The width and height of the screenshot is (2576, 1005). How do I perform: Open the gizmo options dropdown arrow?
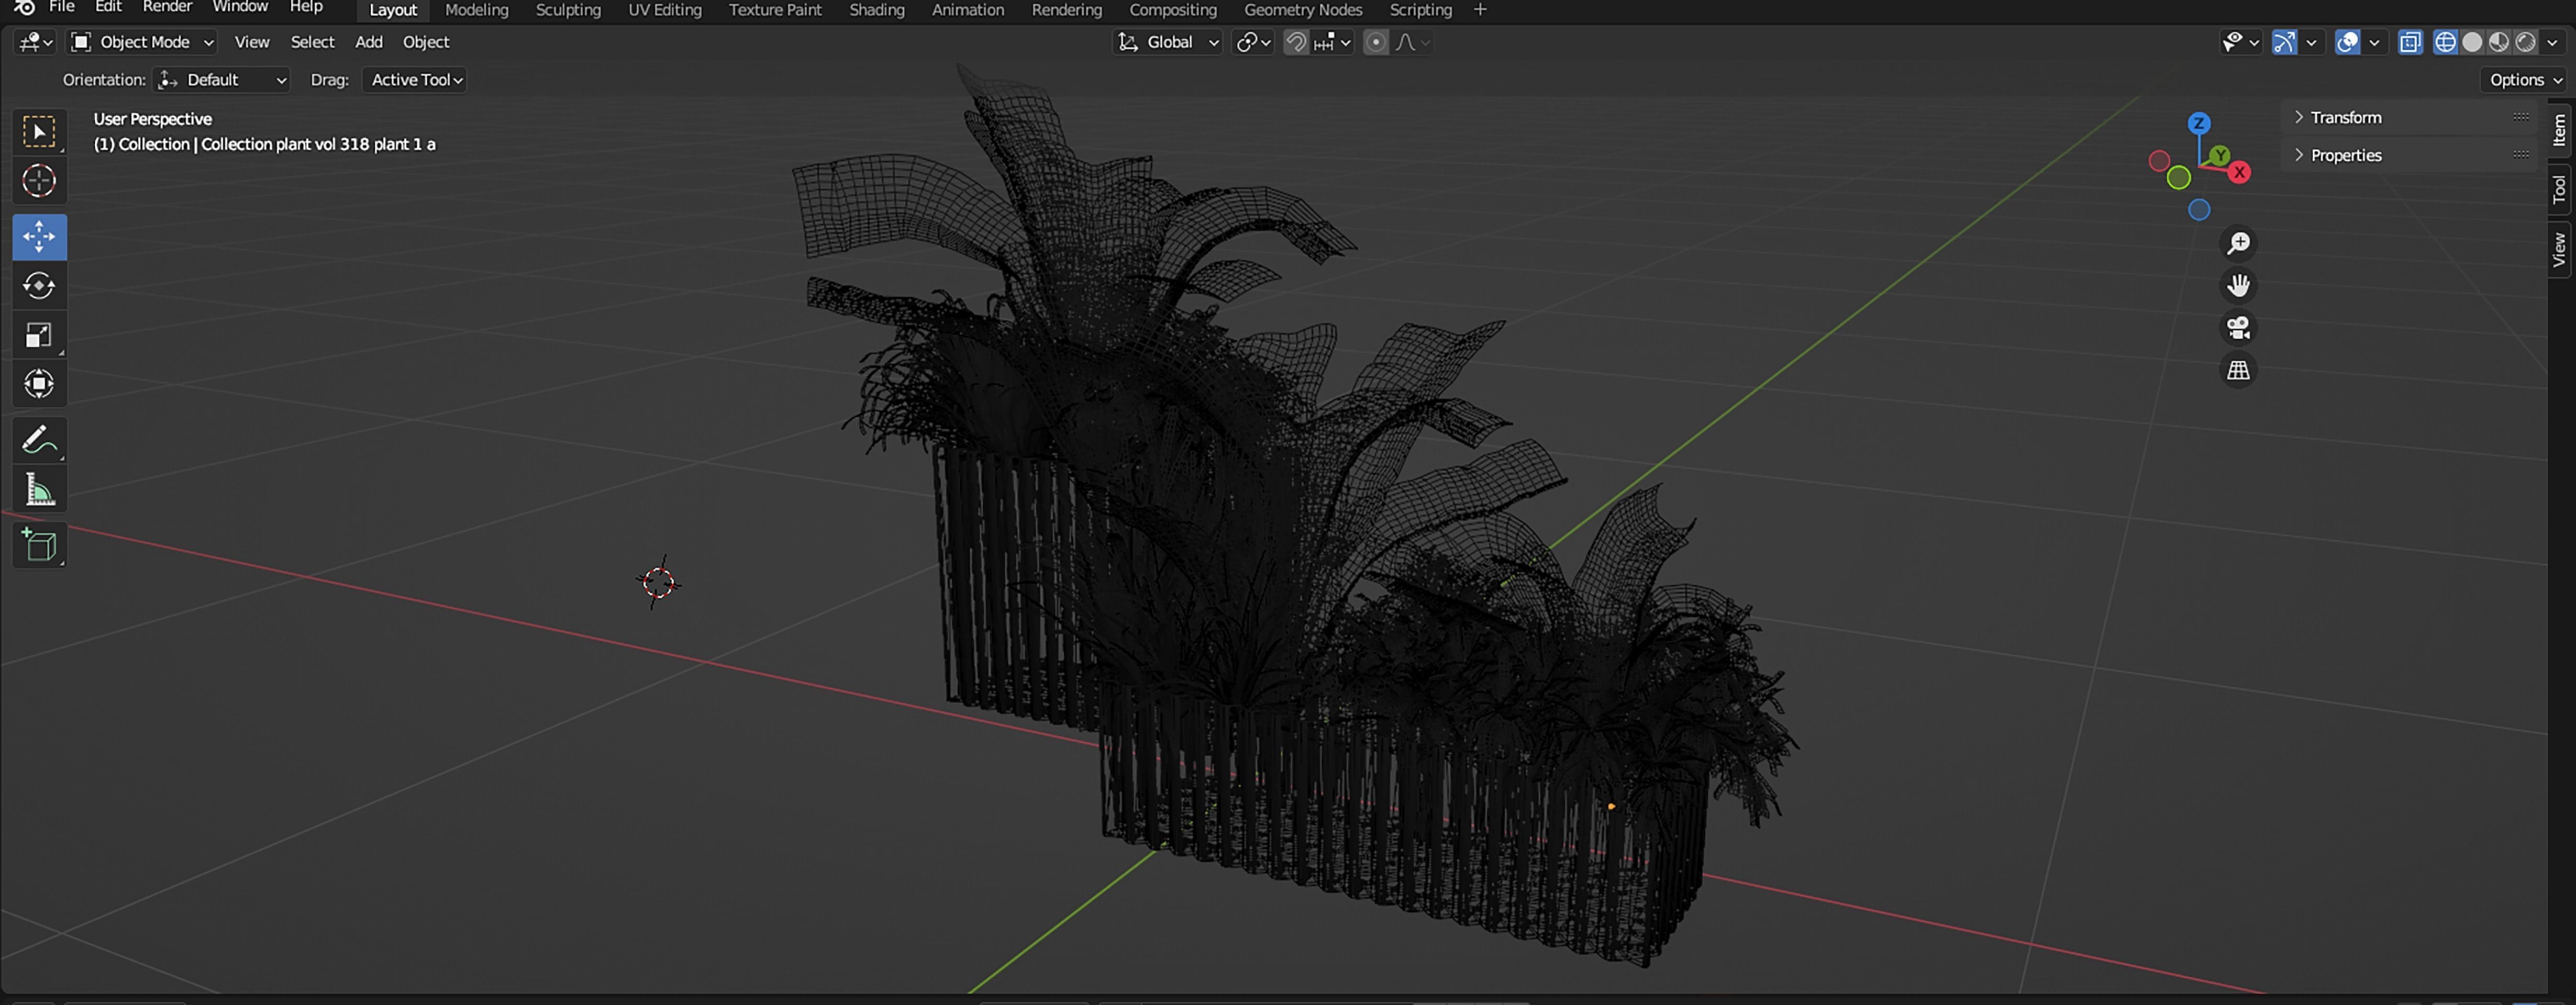2310,42
